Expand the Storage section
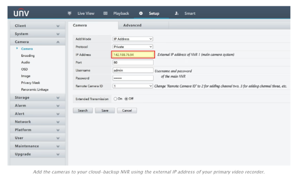Image resolution: width=302 pixels, height=184 pixels. [37, 98]
